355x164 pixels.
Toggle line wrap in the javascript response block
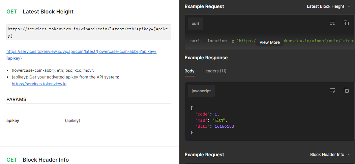tap(333, 91)
